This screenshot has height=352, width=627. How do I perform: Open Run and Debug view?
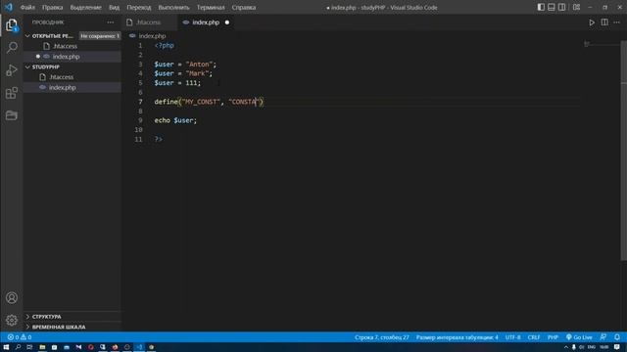click(12, 70)
